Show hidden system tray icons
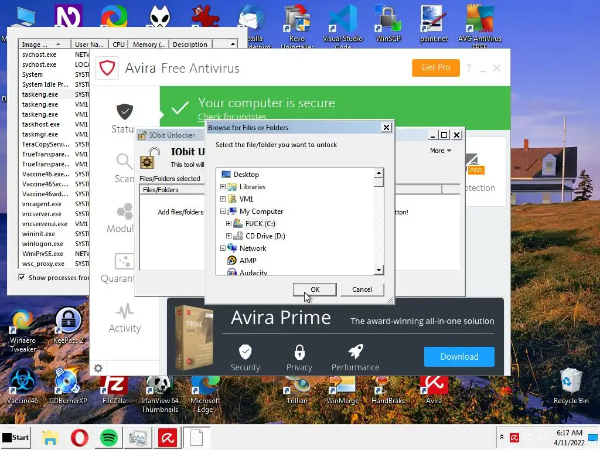The image size is (600, 450). point(502,437)
